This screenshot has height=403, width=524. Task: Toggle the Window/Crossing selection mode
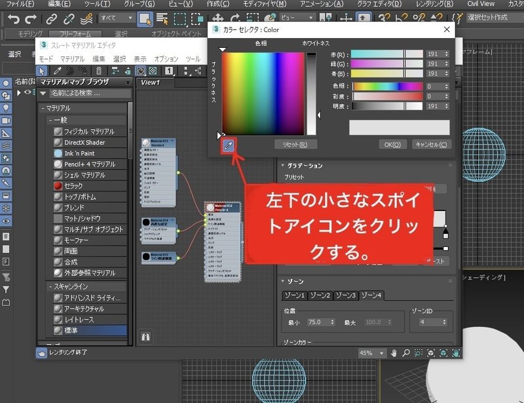[x=197, y=19]
